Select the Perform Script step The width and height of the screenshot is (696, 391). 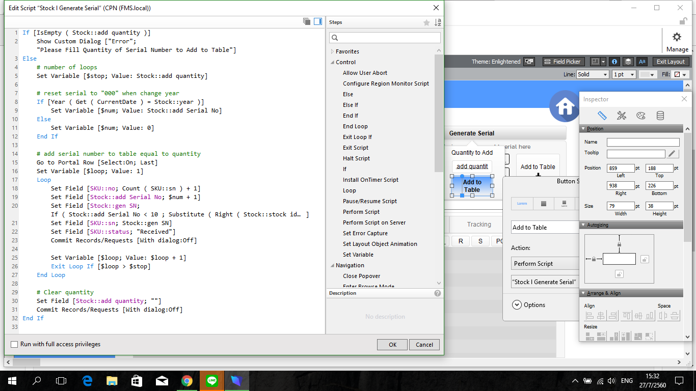click(361, 212)
